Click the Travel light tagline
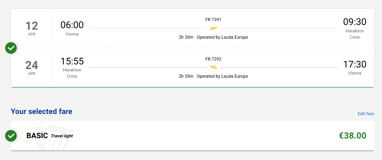 click(x=62, y=136)
